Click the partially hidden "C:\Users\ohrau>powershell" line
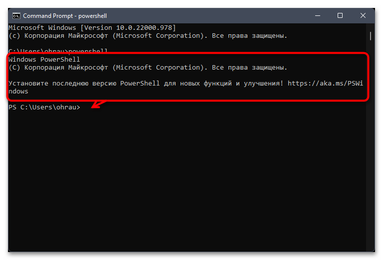The width and height of the screenshot is (383, 260). pyautogui.click(x=58, y=51)
